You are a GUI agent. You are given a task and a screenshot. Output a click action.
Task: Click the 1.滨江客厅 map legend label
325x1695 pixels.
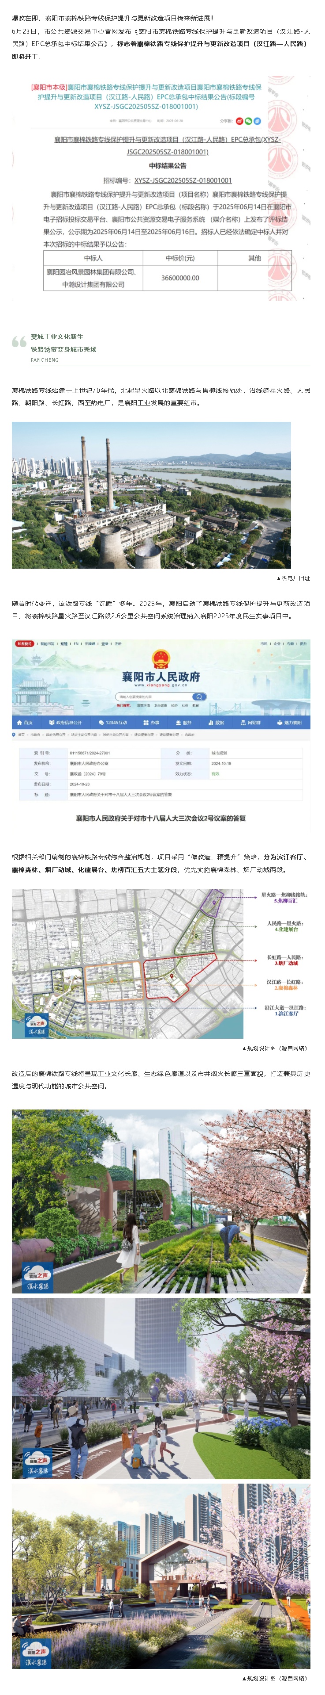coord(286,1013)
